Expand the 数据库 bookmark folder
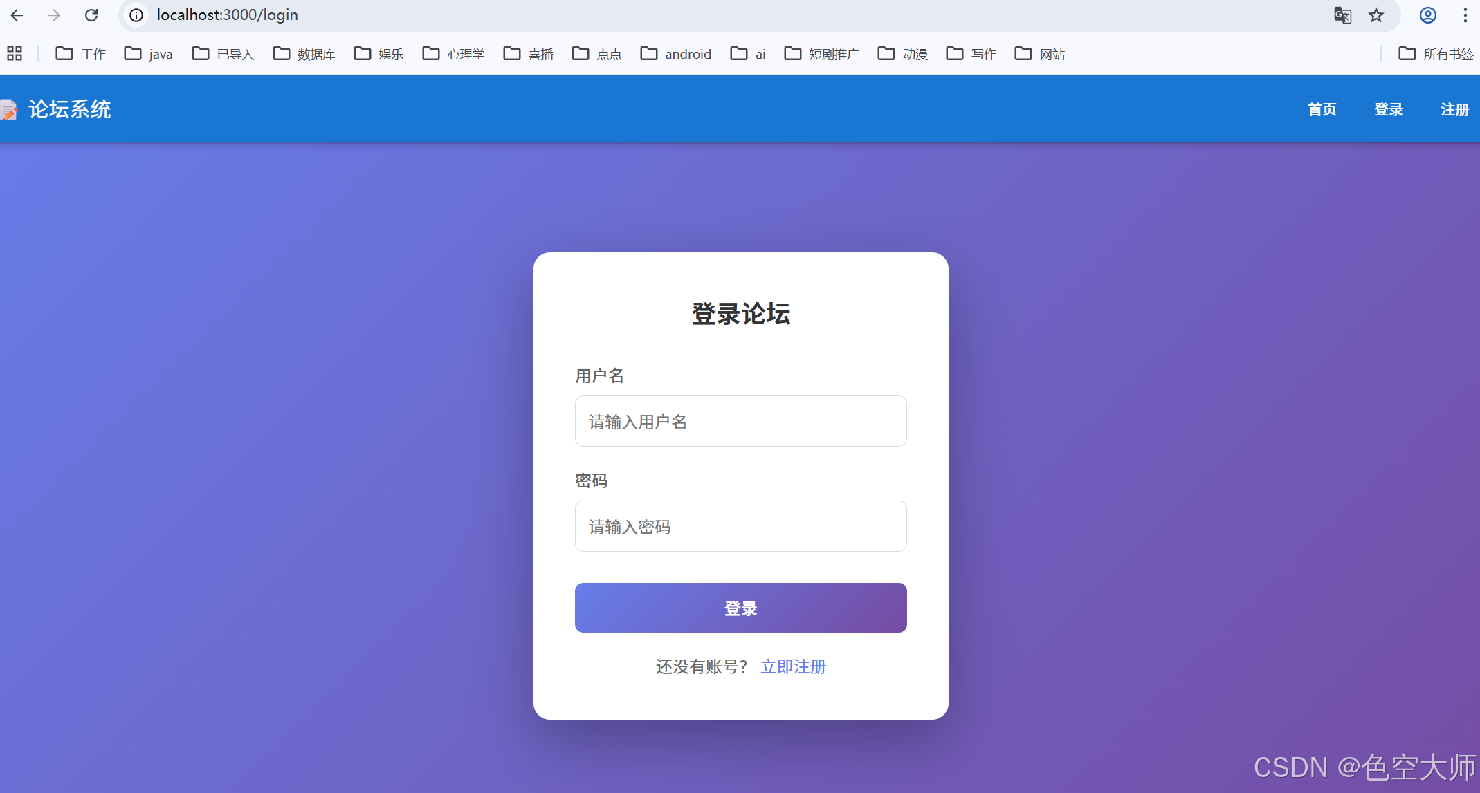This screenshot has height=793, width=1480. coord(304,54)
